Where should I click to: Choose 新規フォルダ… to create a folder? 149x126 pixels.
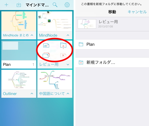112,62
